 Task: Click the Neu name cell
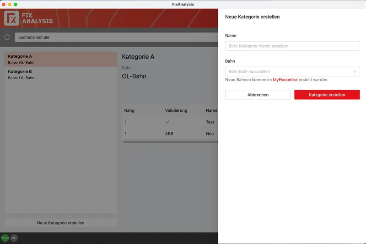click(x=210, y=134)
